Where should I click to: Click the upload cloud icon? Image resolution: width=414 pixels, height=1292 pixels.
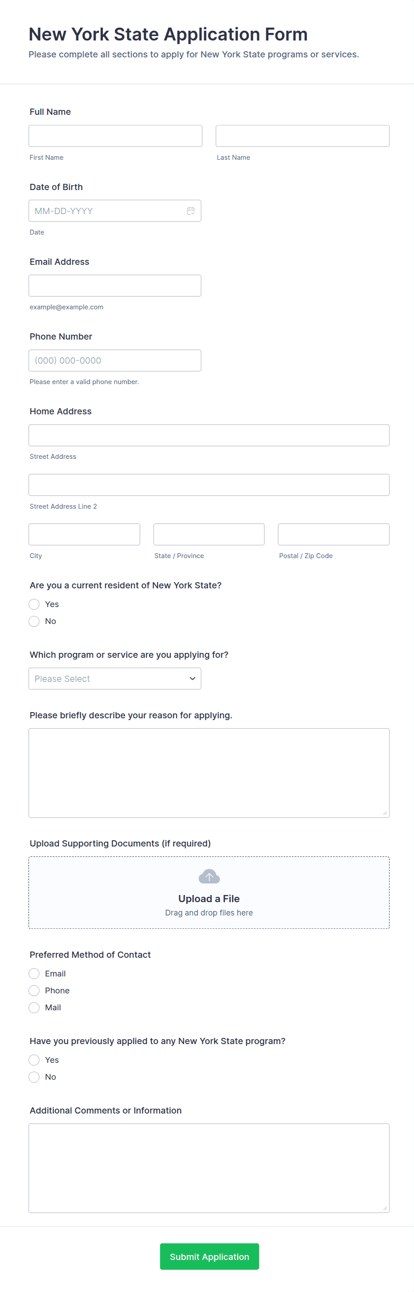(x=209, y=877)
